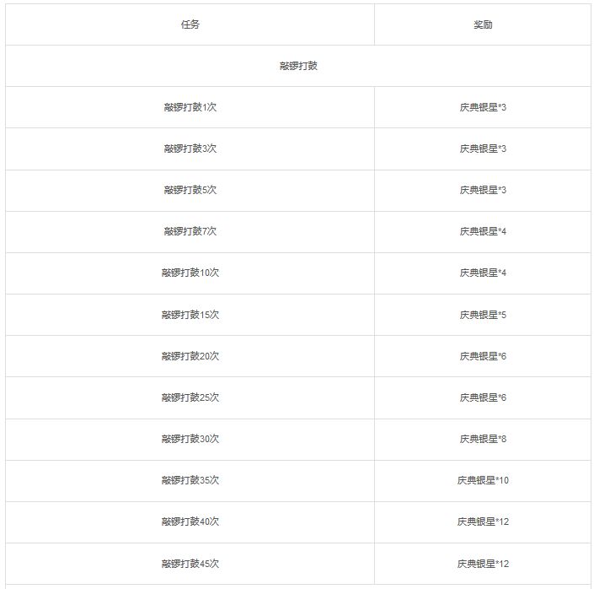Click the 敲锣打鼓15次 task cell
The width and height of the screenshot is (594, 589).
(x=190, y=315)
